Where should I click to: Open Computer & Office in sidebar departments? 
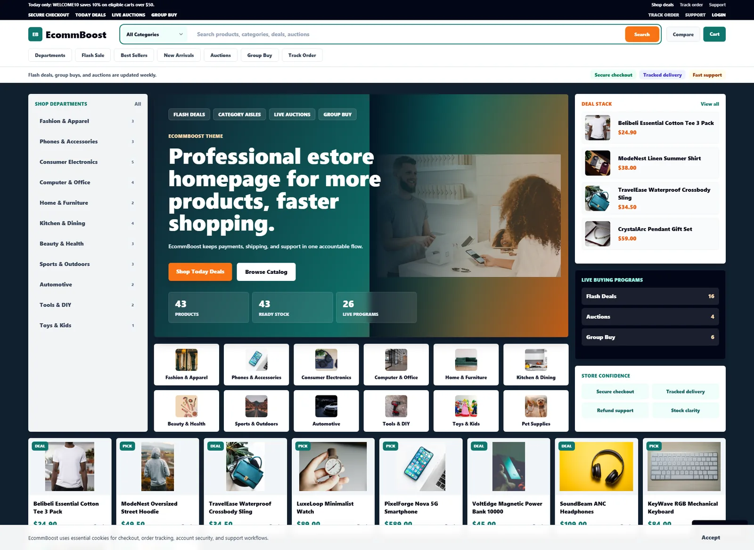pos(87,182)
